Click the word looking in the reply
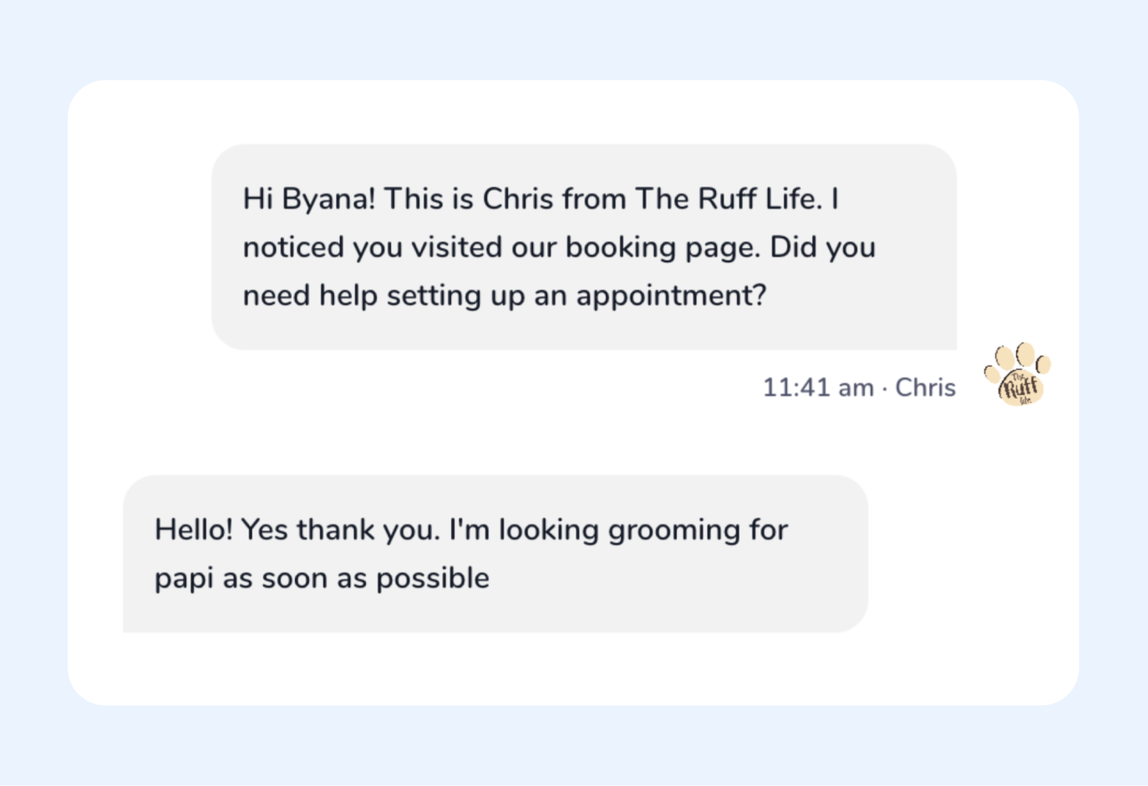1148x786 pixels. tap(549, 530)
